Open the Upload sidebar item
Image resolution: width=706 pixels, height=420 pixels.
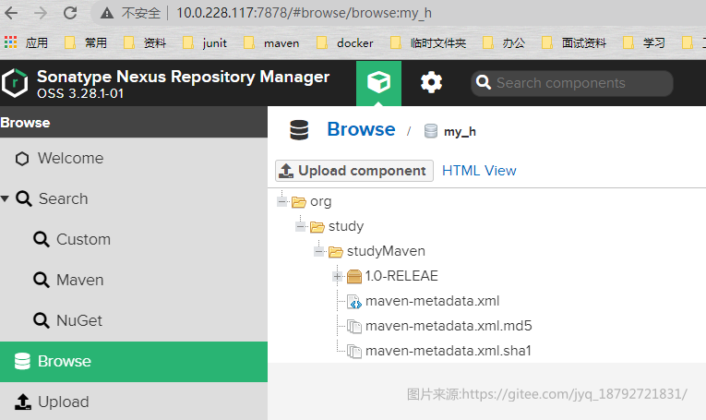[x=134, y=402]
